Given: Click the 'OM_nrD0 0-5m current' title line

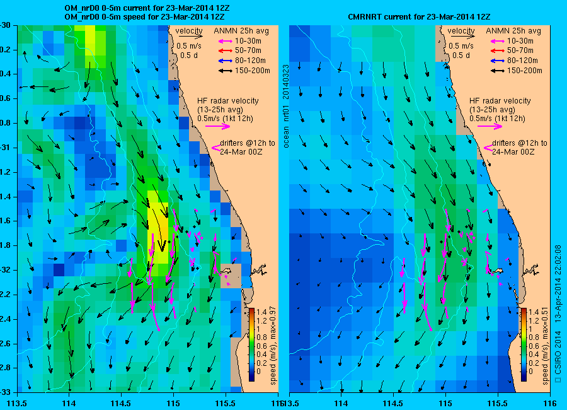Looking at the screenshot, I should [147, 8].
